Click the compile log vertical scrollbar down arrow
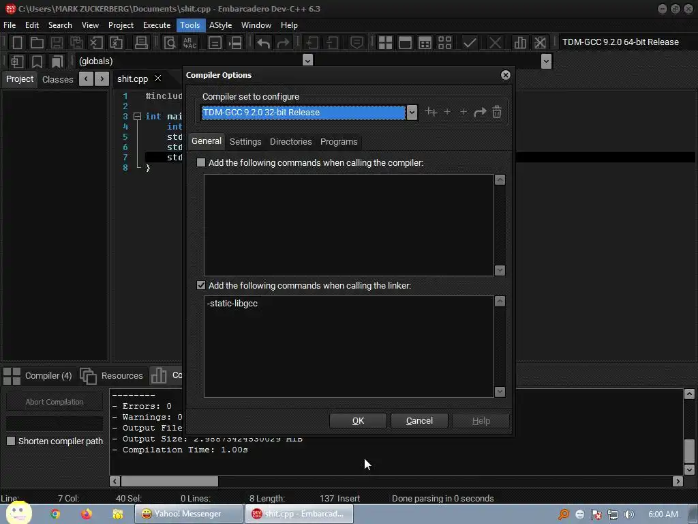Viewport: 698px width, 524px height. (x=689, y=469)
